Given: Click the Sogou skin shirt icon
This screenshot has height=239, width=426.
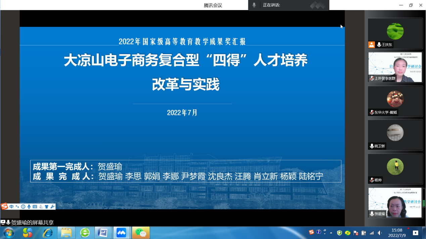Looking at the screenshot, I should click(47, 207).
